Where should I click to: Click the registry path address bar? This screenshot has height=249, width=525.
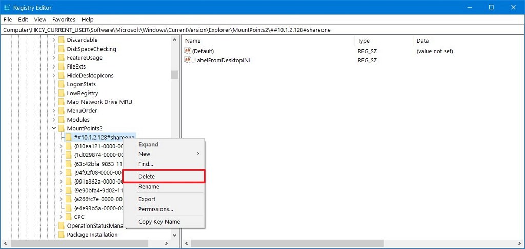coord(262,30)
